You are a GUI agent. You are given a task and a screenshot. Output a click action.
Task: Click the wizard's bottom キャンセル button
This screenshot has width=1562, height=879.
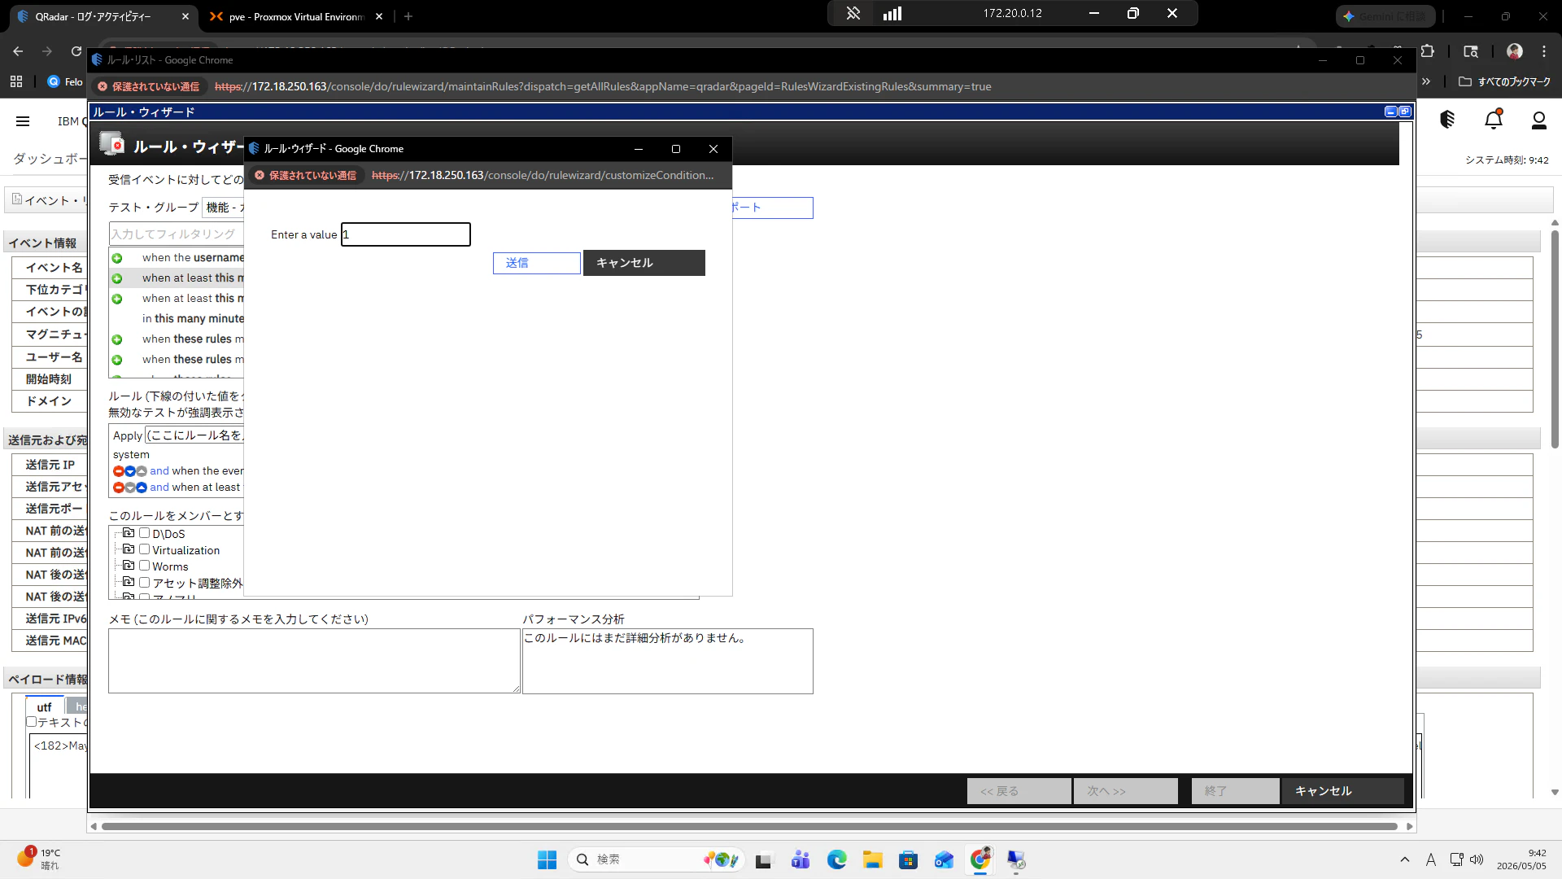[x=1343, y=791]
